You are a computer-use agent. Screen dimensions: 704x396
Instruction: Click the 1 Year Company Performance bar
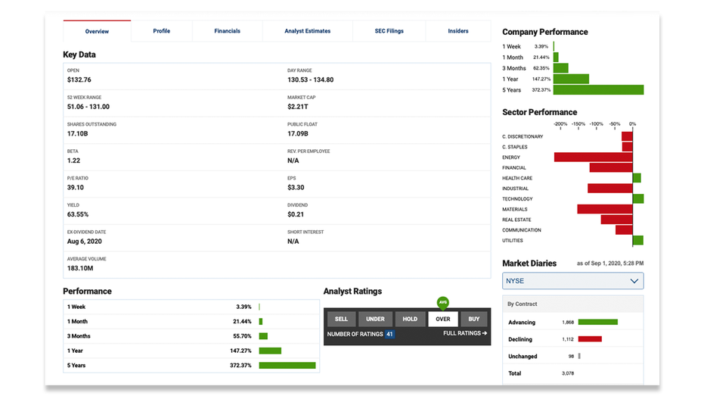(x=571, y=79)
